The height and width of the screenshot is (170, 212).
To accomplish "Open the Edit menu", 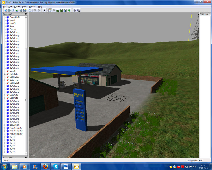I will (x=10, y=7).
